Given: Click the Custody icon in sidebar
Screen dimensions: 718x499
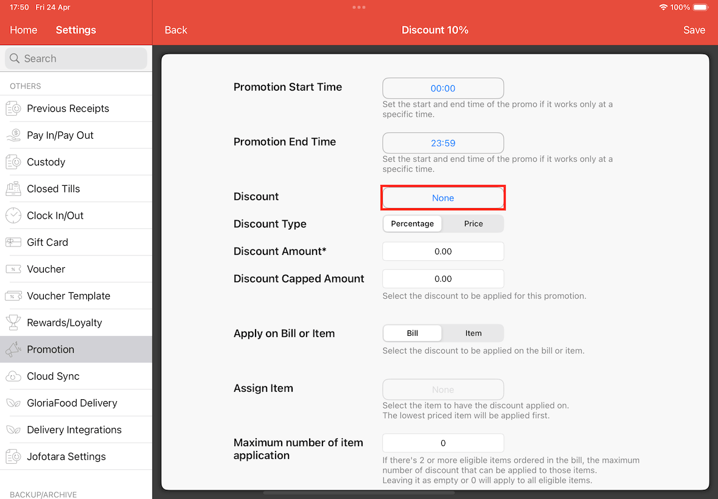Looking at the screenshot, I should [13, 162].
